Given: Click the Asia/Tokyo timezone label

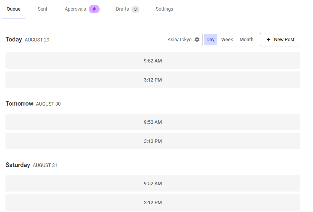Looking at the screenshot, I should (x=180, y=40).
